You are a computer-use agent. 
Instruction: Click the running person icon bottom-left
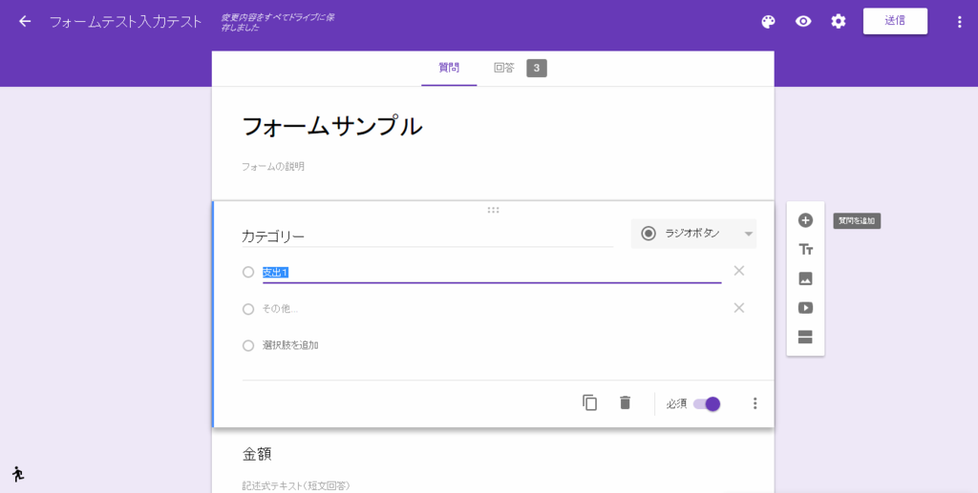tap(18, 474)
